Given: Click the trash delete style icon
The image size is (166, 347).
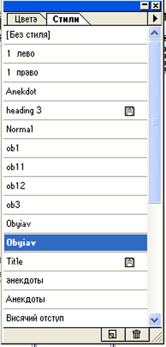Looking at the screenshot, I should (137, 334).
